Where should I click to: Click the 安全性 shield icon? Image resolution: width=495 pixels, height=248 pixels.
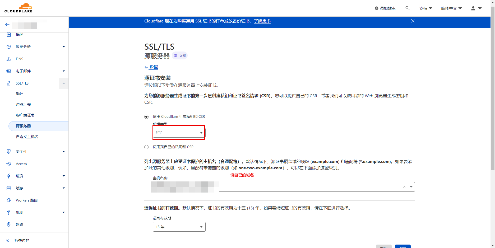(9, 152)
